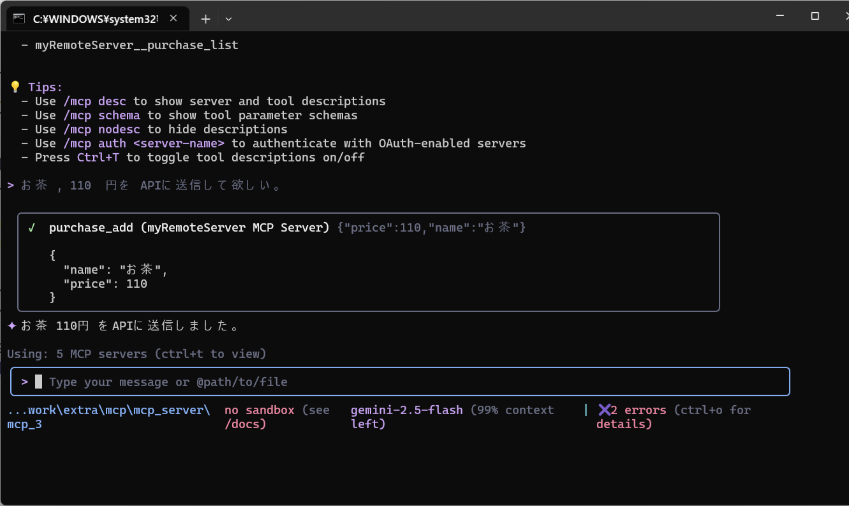Image resolution: width=849 pixels, height=506 pixels.
Task: Click the command prompt icon in the tab
Action: pyautogui.click(x=19, y=19)
